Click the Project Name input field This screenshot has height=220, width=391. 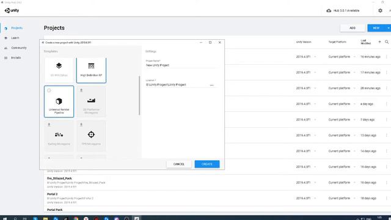[181, 65]
